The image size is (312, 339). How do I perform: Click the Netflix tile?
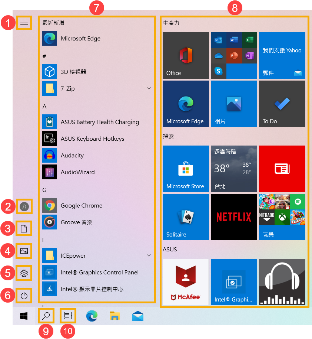click(x=234, y=217)
